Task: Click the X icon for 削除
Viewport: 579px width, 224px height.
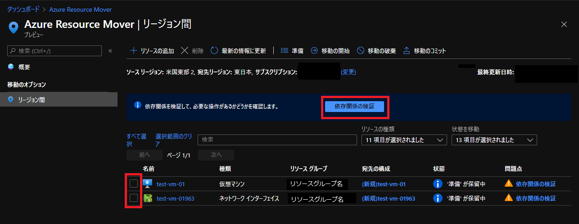Action: click(184, 51)
